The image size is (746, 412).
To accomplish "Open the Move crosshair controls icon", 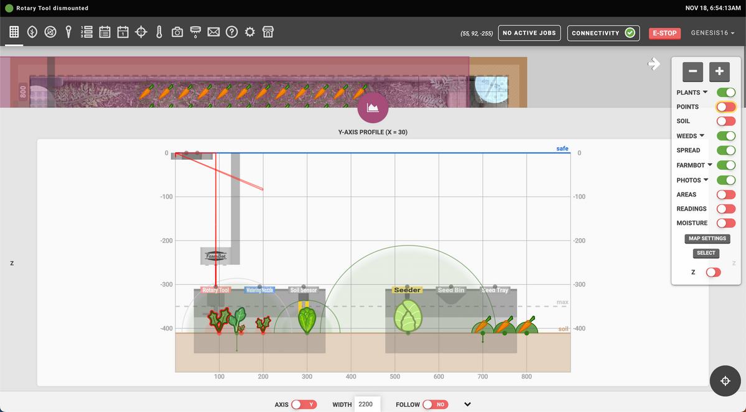I will tap(141, 31).
